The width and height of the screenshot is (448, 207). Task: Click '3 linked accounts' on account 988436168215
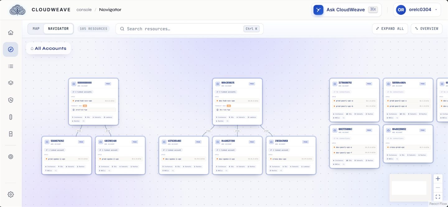click(226, 92)
